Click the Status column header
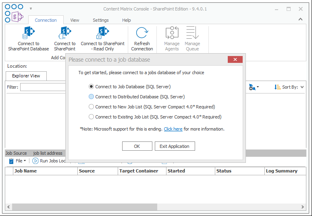The height and width of the screenshot is (216, 312). coord(240,171)
